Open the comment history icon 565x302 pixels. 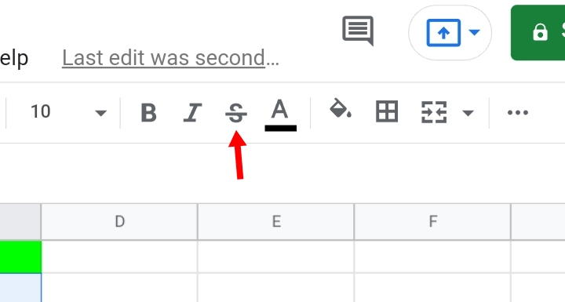coord(358,31)
